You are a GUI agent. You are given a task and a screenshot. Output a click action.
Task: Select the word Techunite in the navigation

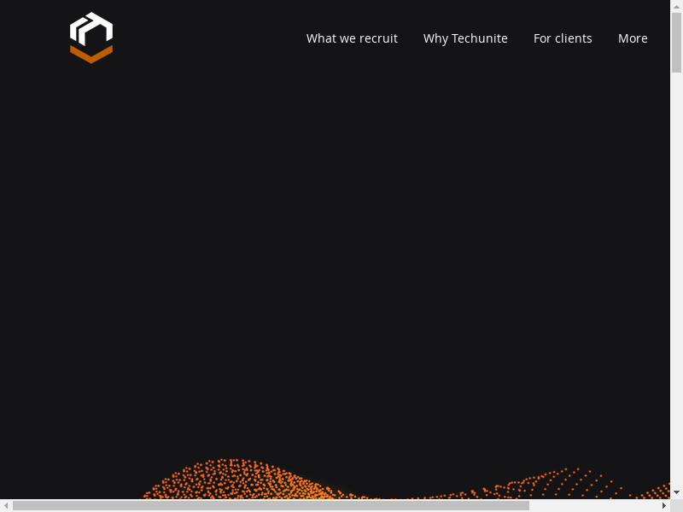(479, 38)
